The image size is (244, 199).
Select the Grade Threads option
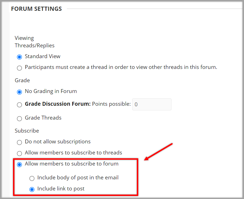coord(19,118)
